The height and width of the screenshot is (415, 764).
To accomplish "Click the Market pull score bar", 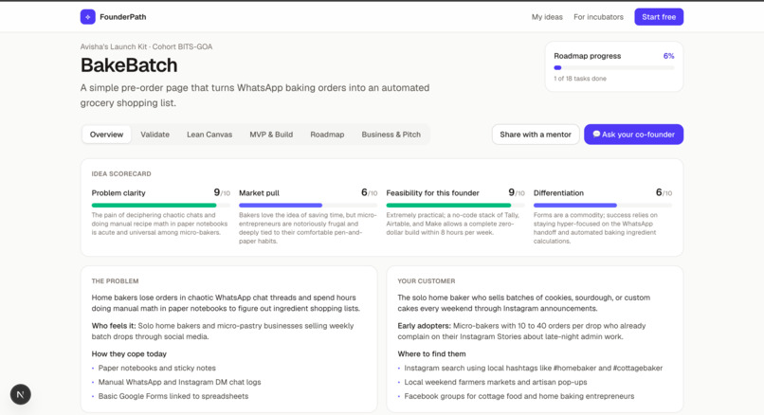I will 308,206.
